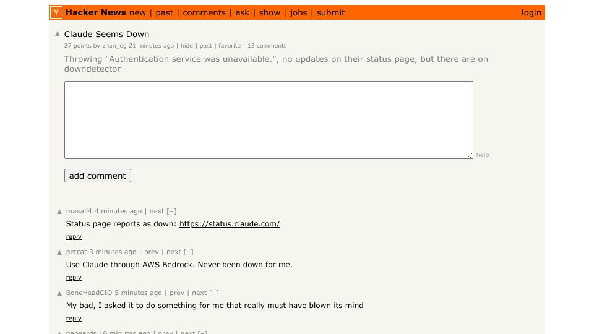
Task: Click the 'Throwing "Authentication service was unavailable."' text
Action: click(276, 64)
